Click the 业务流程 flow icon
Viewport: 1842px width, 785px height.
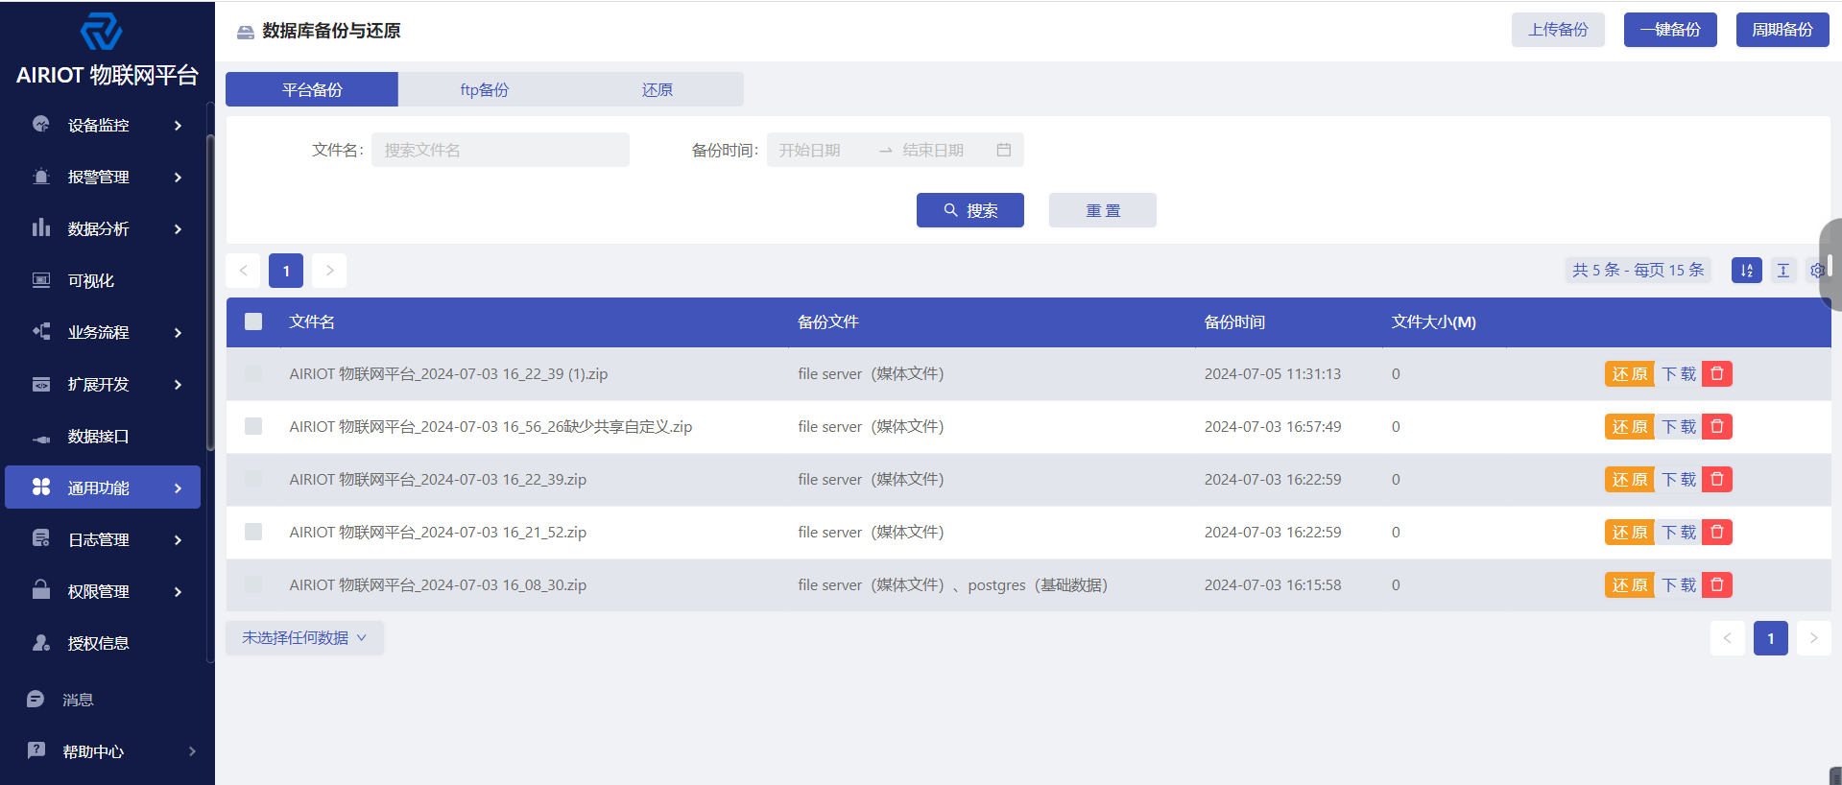point(41,331)
